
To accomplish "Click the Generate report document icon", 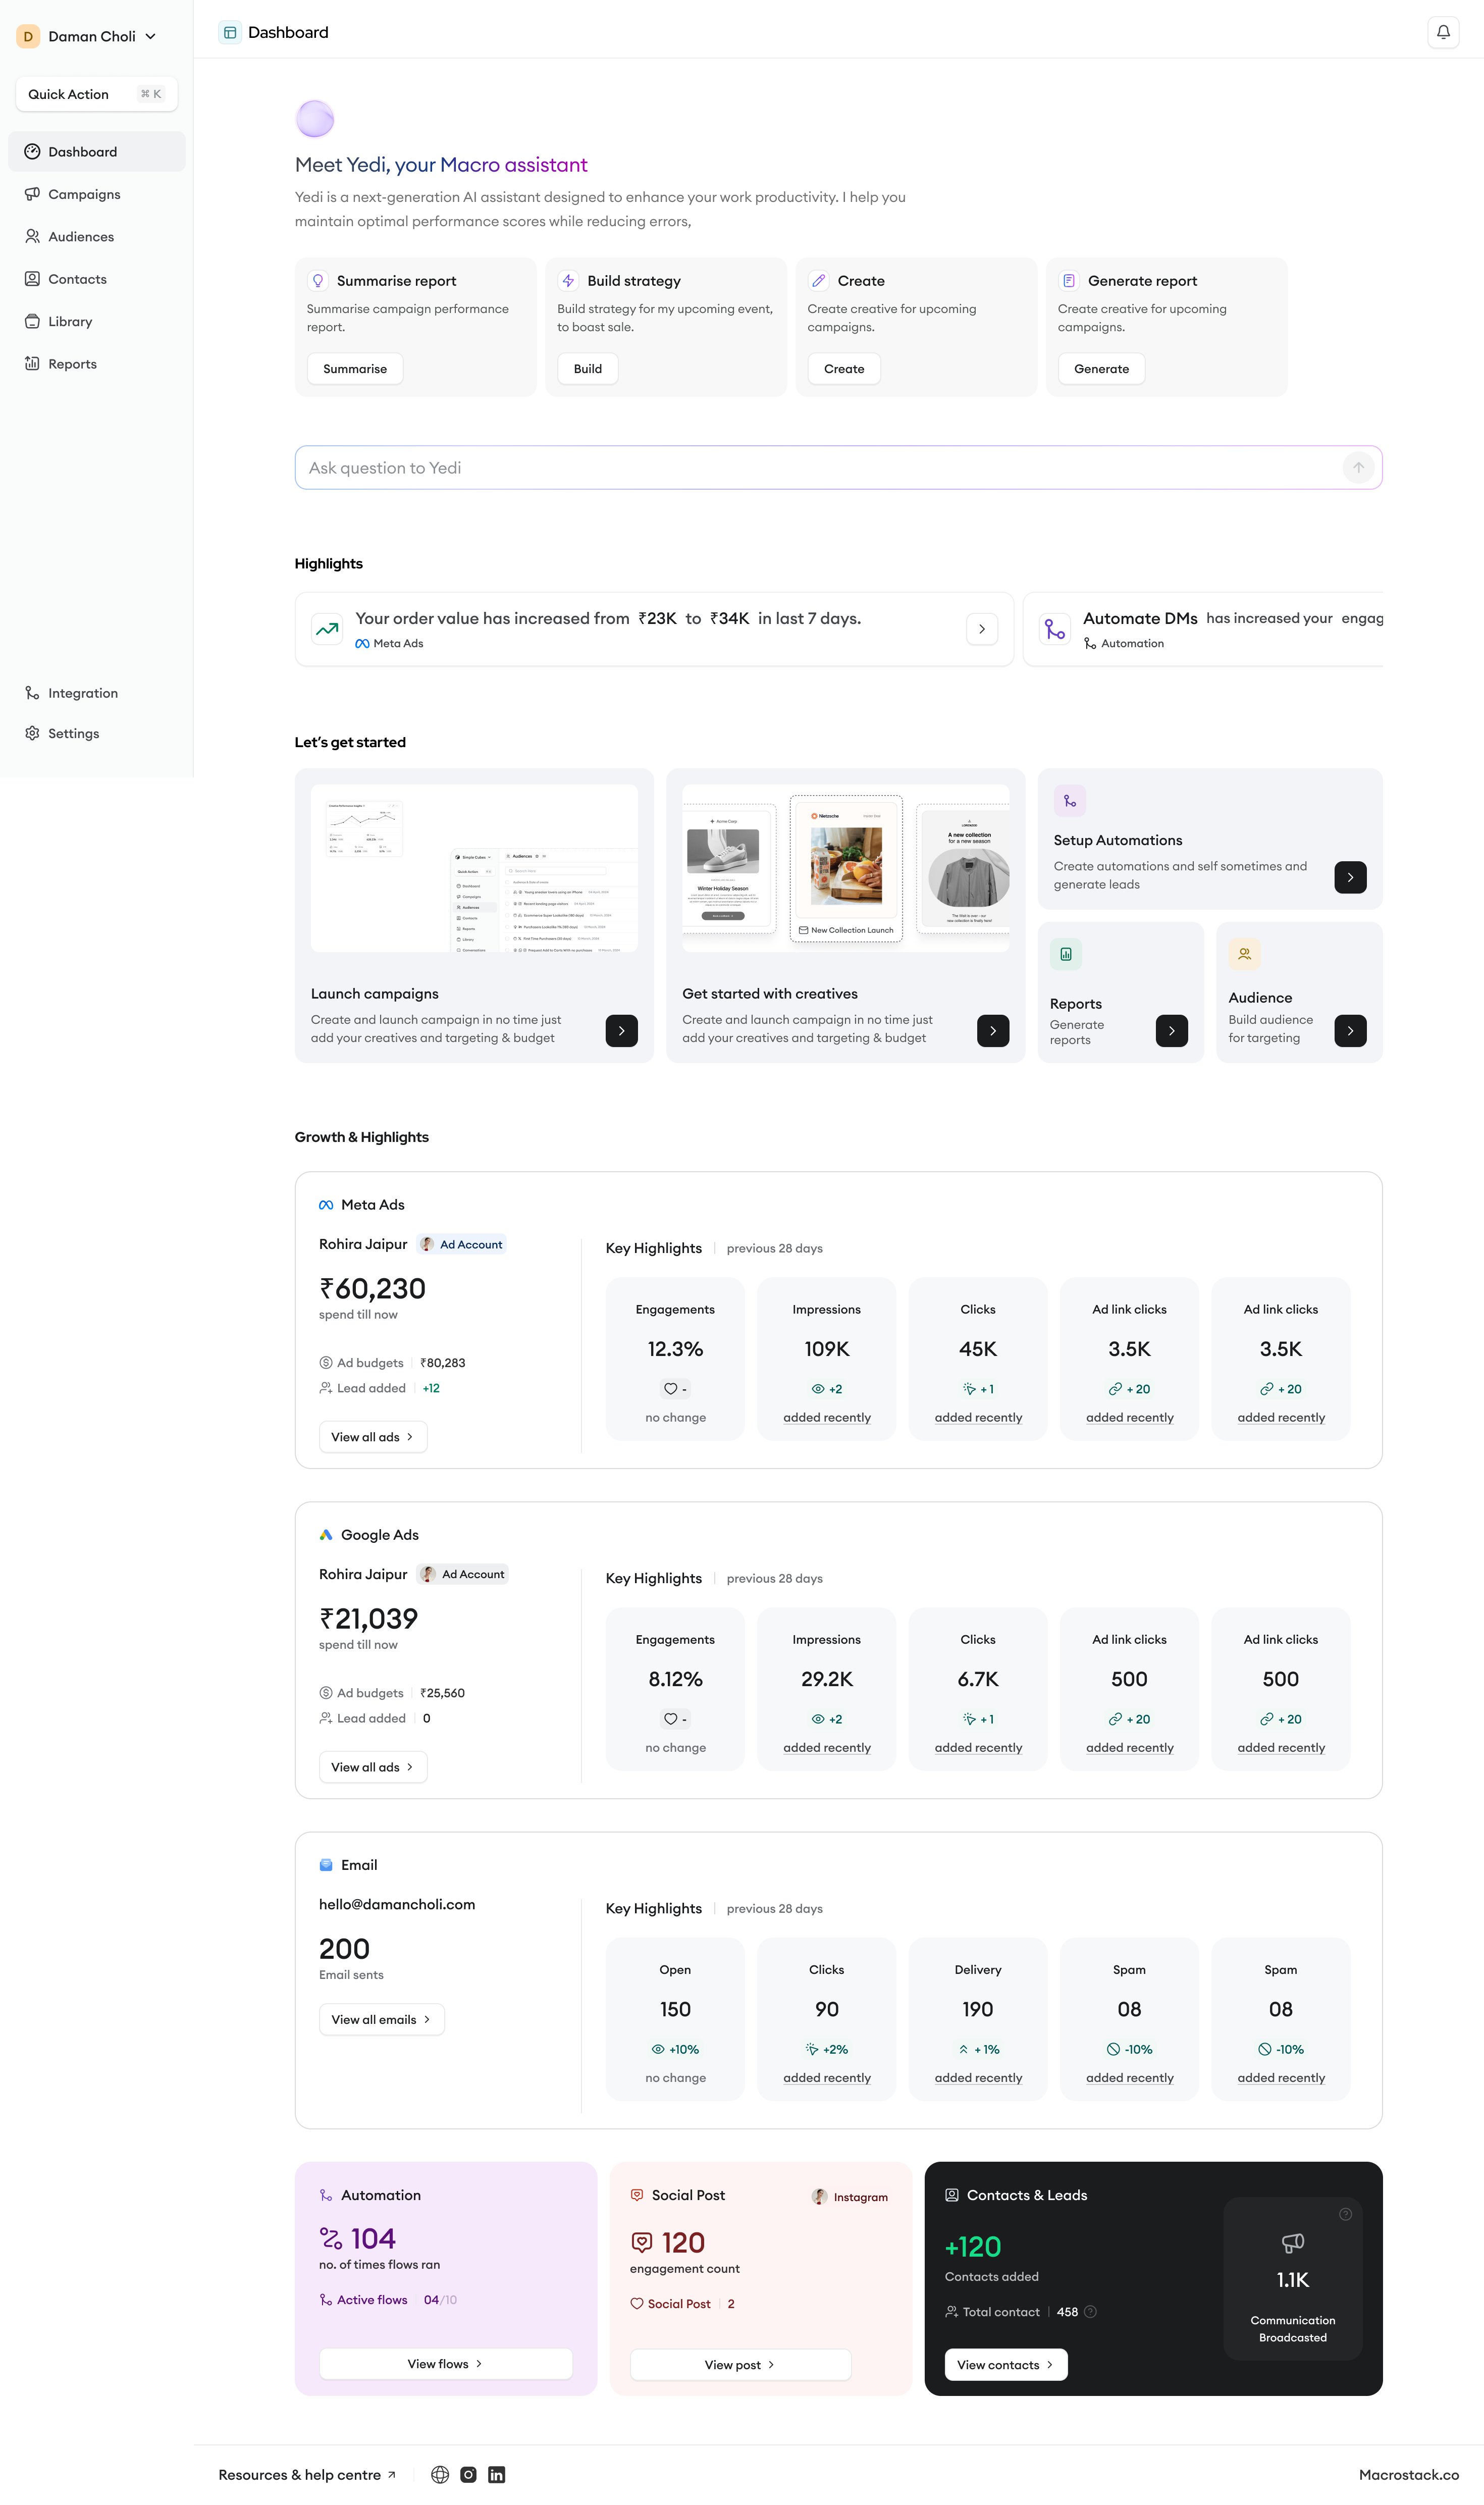I will [x=1069, y=281].
